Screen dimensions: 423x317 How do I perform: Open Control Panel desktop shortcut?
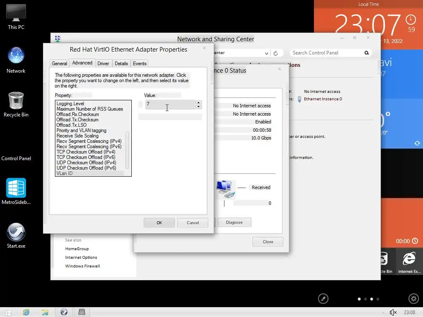click(16, 158)
